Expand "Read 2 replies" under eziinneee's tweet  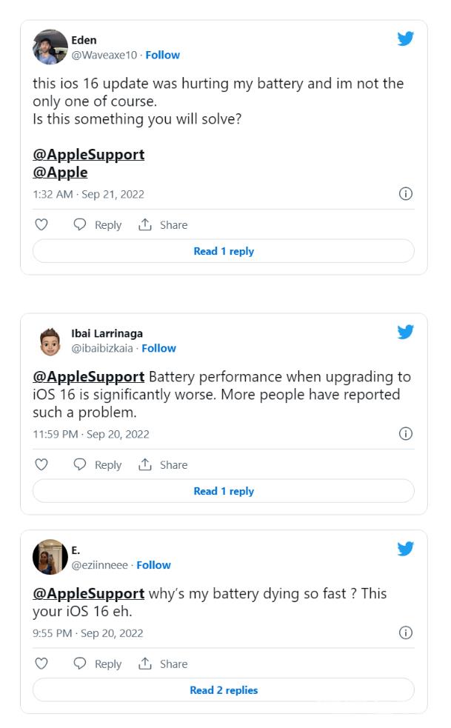[x=224, y=690]
